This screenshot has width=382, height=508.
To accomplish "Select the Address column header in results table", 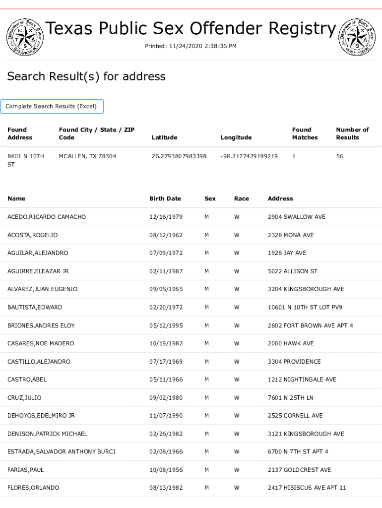I will [x=280, y=198].
